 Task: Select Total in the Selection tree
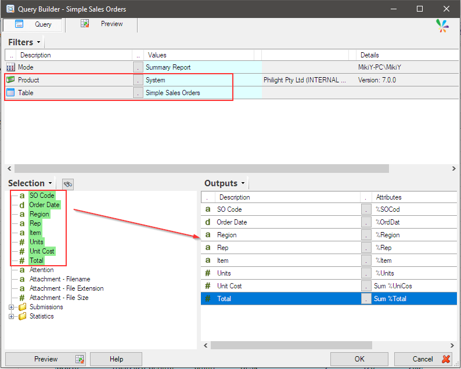point(37,261)
